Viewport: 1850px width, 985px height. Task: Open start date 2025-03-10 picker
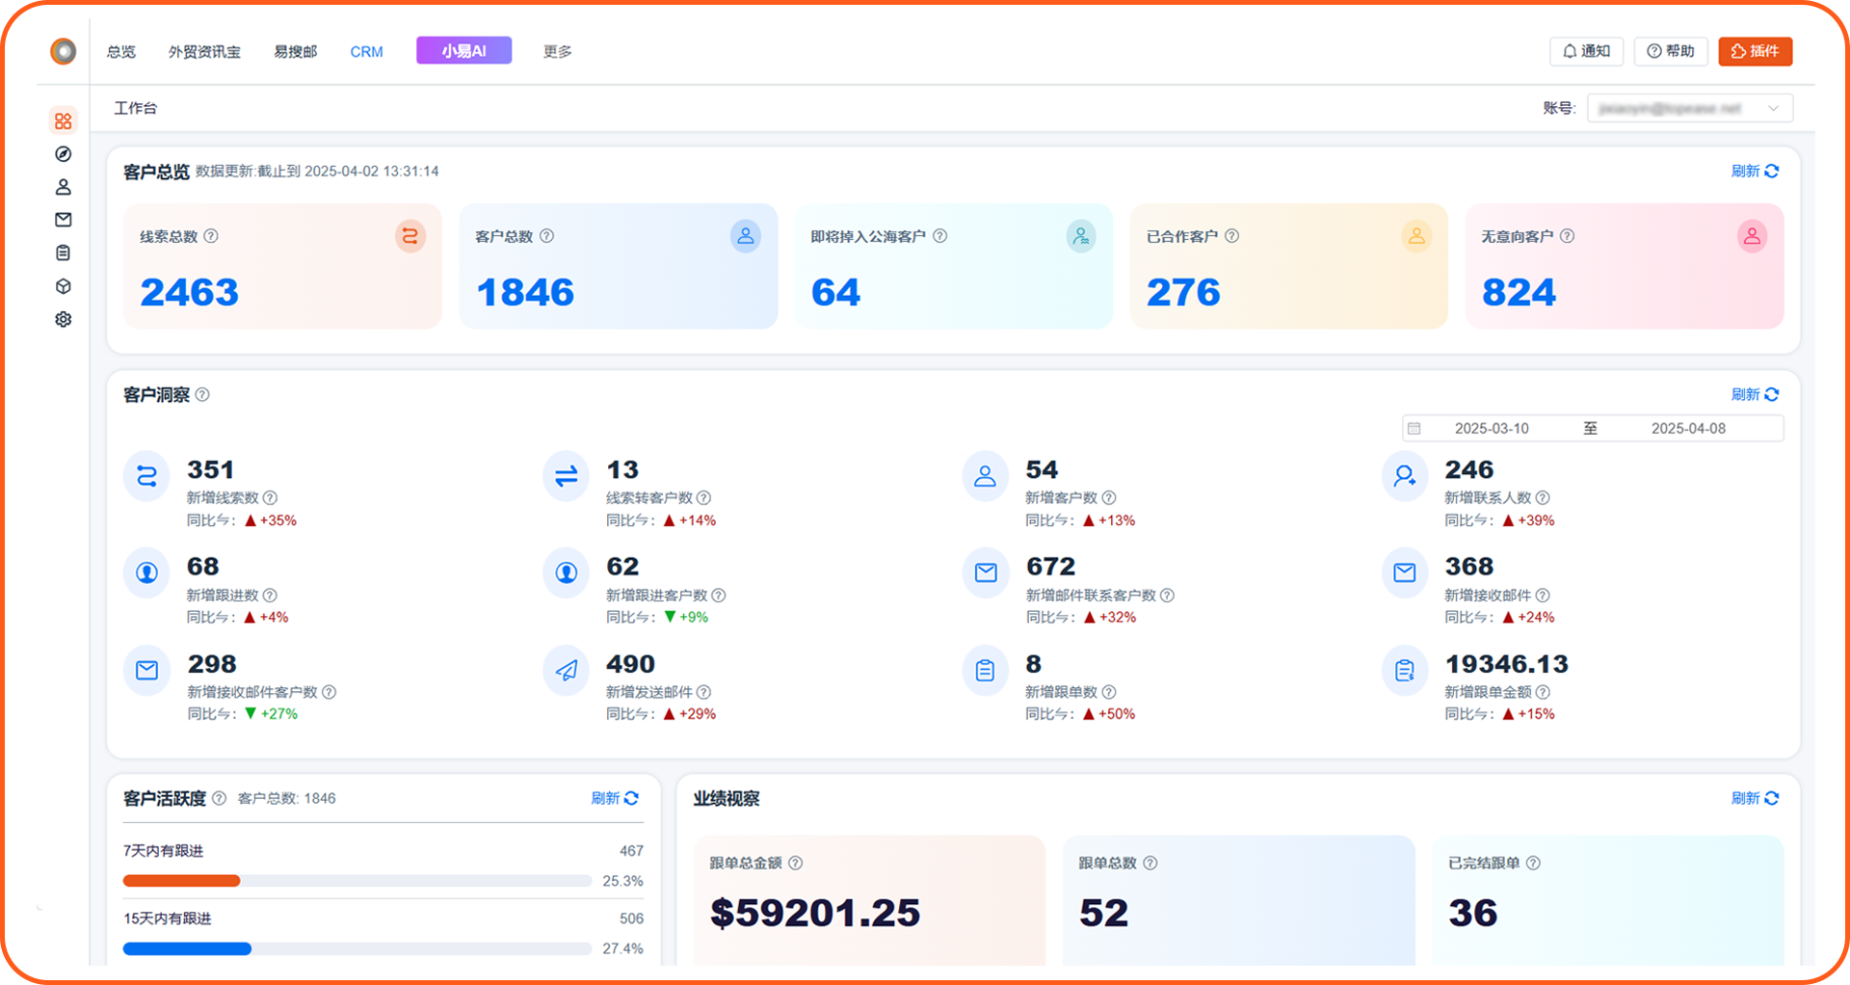pos(1493,427)
